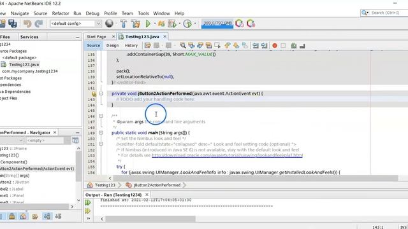The image size is (408, 229).
Task: Toggle Navigator show fields filter icon
Action: coord(35,216)
